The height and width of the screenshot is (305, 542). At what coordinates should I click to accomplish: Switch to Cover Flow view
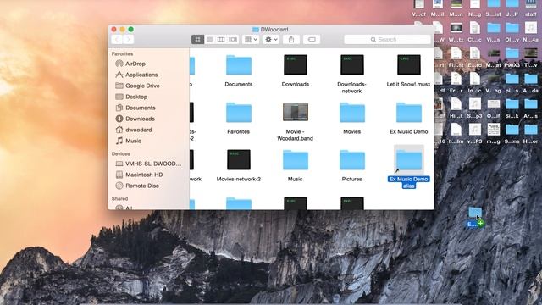233,40
